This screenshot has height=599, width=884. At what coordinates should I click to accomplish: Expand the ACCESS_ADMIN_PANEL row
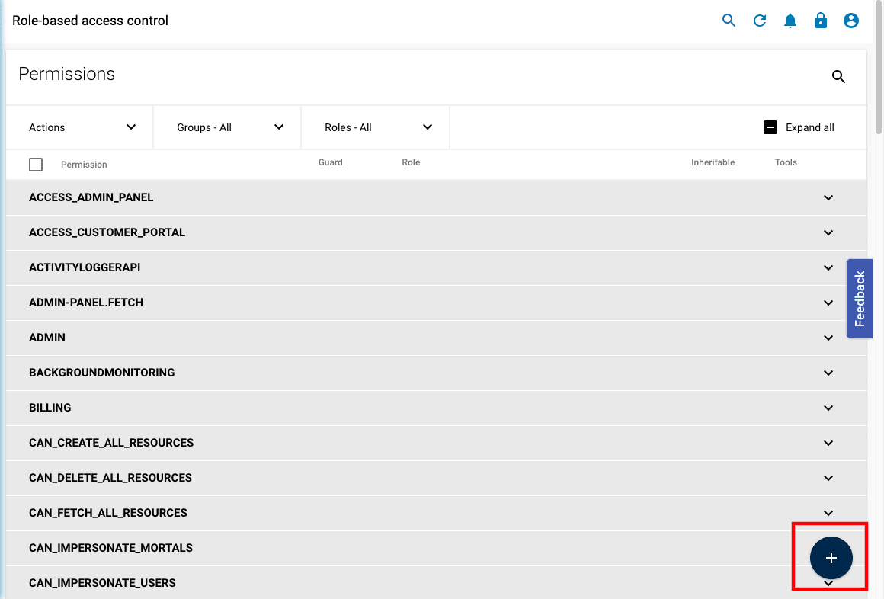pyautogui.click(x=828, y=197)
